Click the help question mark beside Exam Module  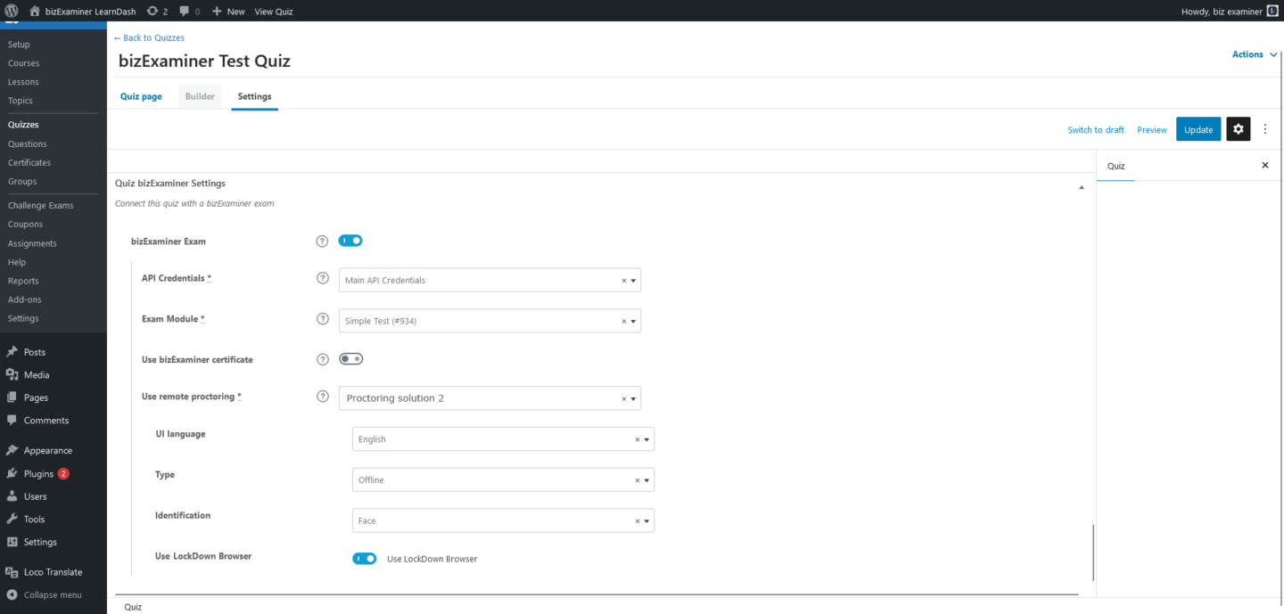click(322, 318)
